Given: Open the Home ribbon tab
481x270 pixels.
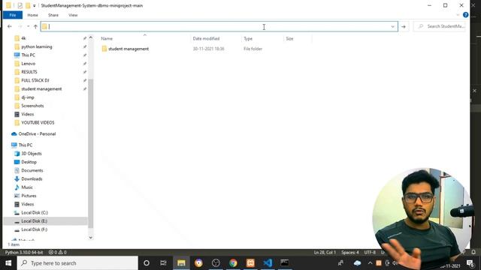Looking at the screenshot, I should 32,15.
